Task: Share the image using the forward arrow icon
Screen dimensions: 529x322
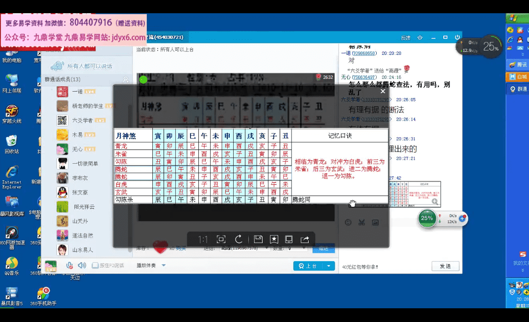Action: tap(305, 239)
